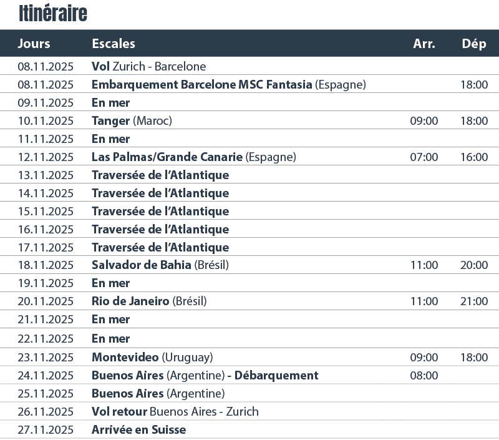Select the Escales column header
499x440 pixels.
point(114,43)
